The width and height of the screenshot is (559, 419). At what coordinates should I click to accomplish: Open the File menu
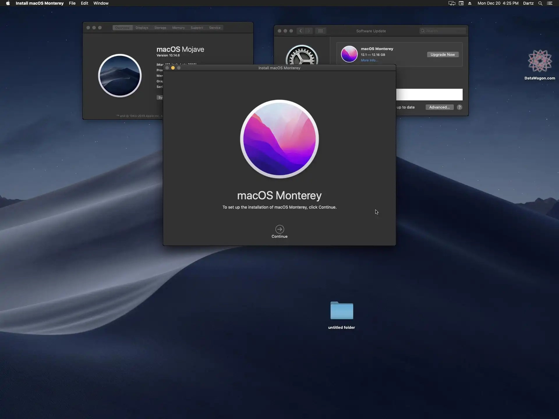click(x=72, y=3)
